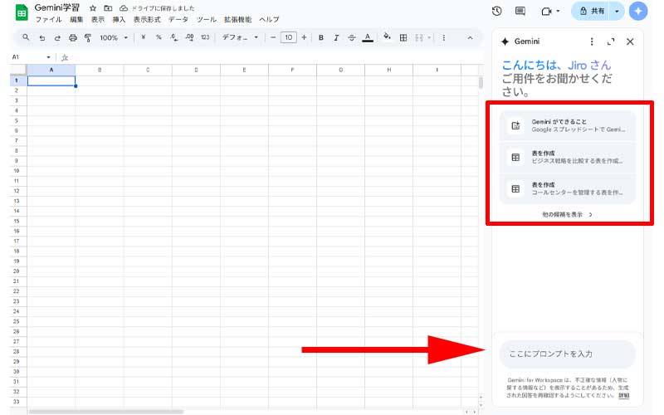Open the 詳細 link in Gemini disclaimer
The width and height of the screenshot is (664, 415).
coord(624,396)
